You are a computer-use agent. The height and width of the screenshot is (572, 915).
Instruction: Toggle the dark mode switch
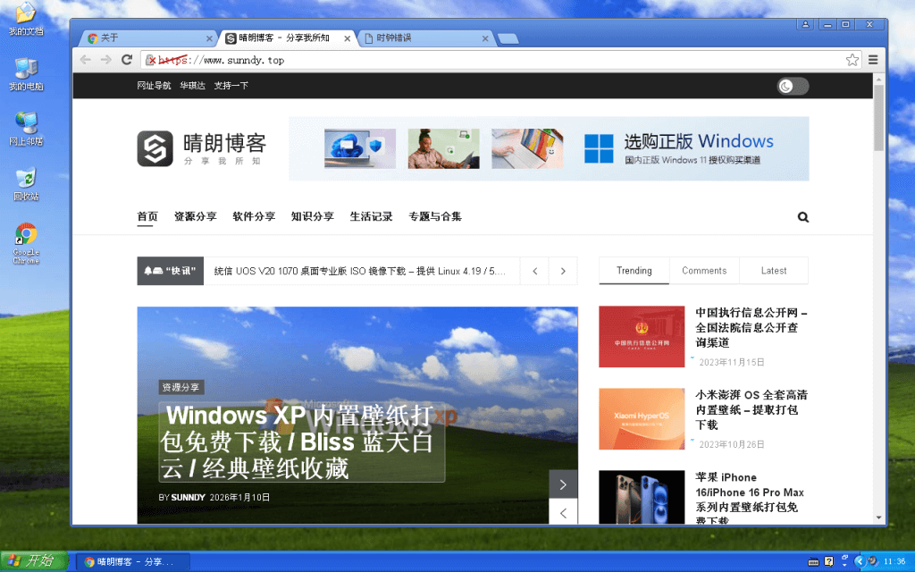coord(793,87)
